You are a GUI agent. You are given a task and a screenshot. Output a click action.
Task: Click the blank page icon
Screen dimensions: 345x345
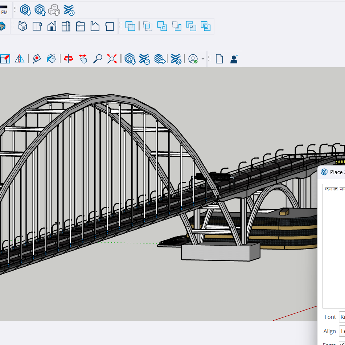(219, 59)
